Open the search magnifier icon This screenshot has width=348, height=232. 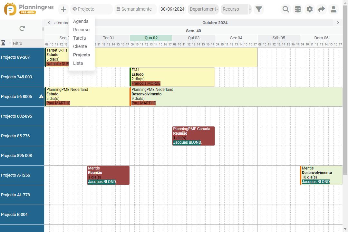click(x=286, y=9)
